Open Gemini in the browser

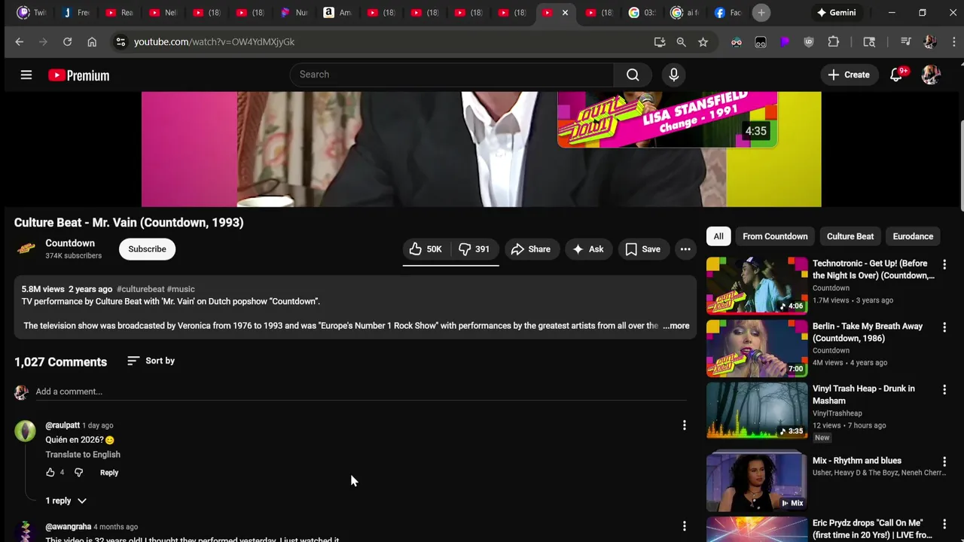836,13
